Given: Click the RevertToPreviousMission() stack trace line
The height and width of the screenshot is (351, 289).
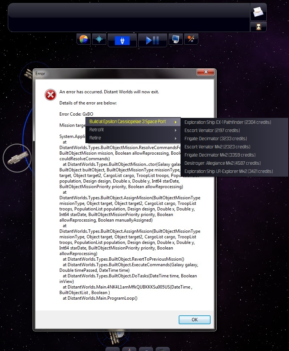Looking at the screenshot, I should pyautogui.click(x=123, y=259).
